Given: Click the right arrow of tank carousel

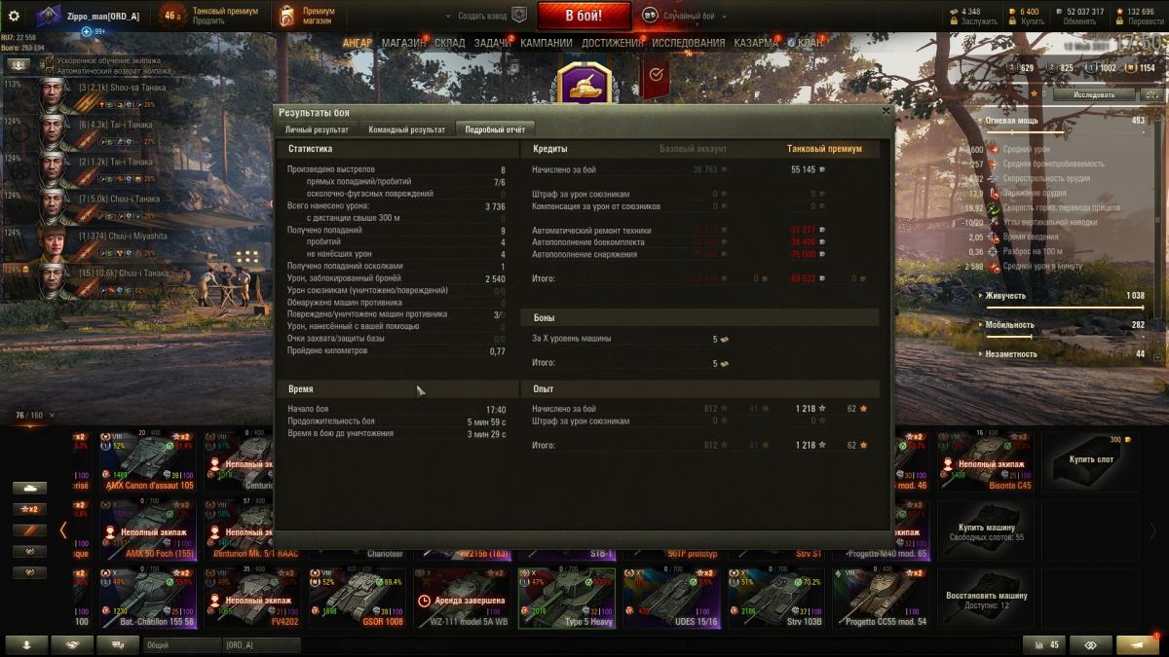Looking at the screenshot, I should point(1153,530).
